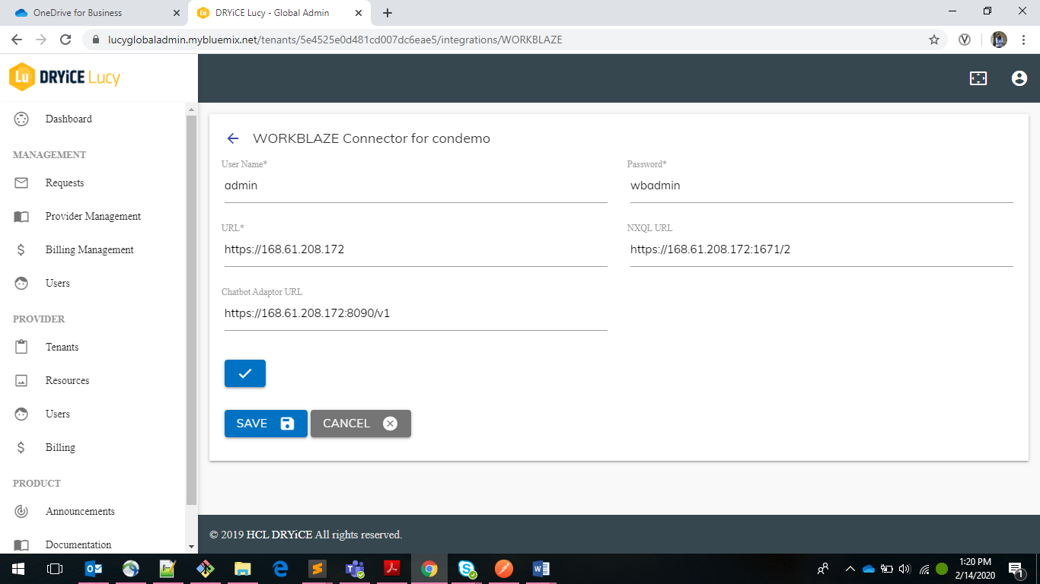Open Provider Management section
Screen dimensions: 1040x584
(x=93, y=216)
